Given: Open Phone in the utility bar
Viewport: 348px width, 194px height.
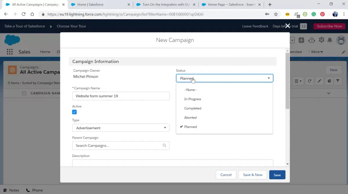Looking at the screenshot, I should (x=35, y=190).
